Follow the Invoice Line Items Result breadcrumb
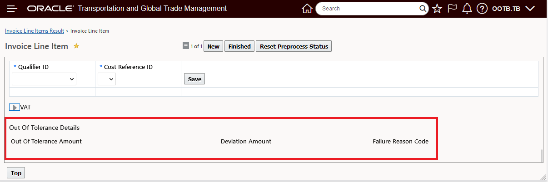 click(35, 31)
